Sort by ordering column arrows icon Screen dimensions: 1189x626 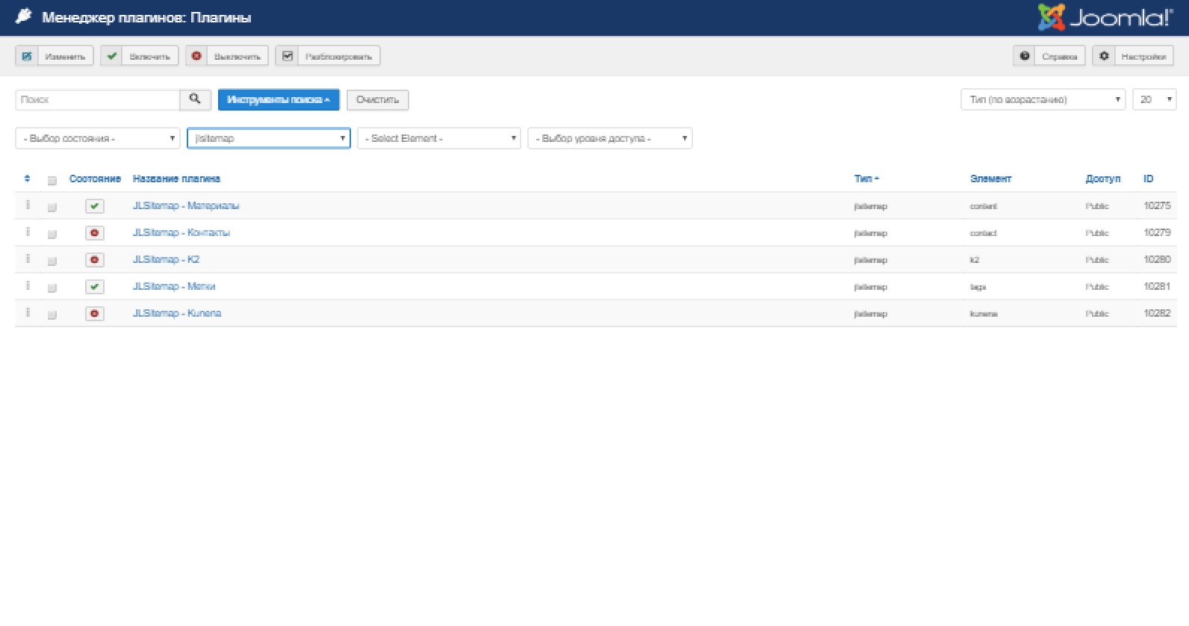[28, 179]
